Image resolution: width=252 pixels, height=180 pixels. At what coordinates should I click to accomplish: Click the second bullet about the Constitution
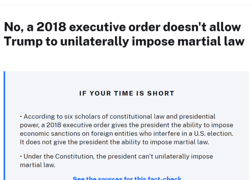point(116,161)
